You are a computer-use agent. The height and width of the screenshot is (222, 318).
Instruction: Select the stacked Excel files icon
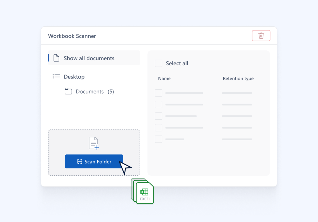point(143,191)
